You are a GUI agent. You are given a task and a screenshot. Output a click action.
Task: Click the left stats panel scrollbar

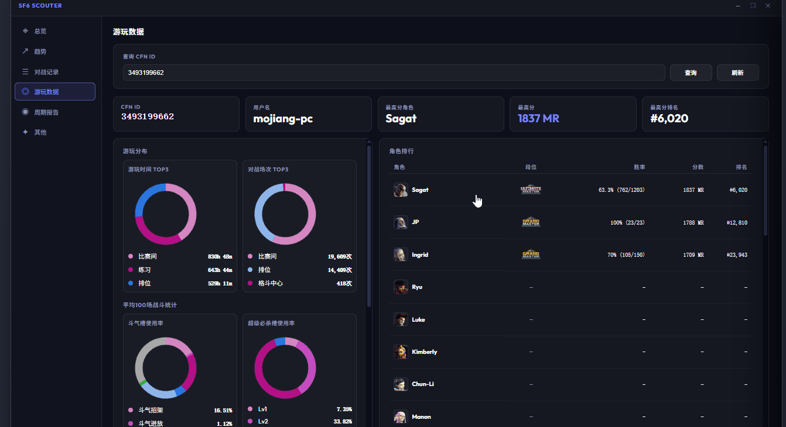coord(369,225)
